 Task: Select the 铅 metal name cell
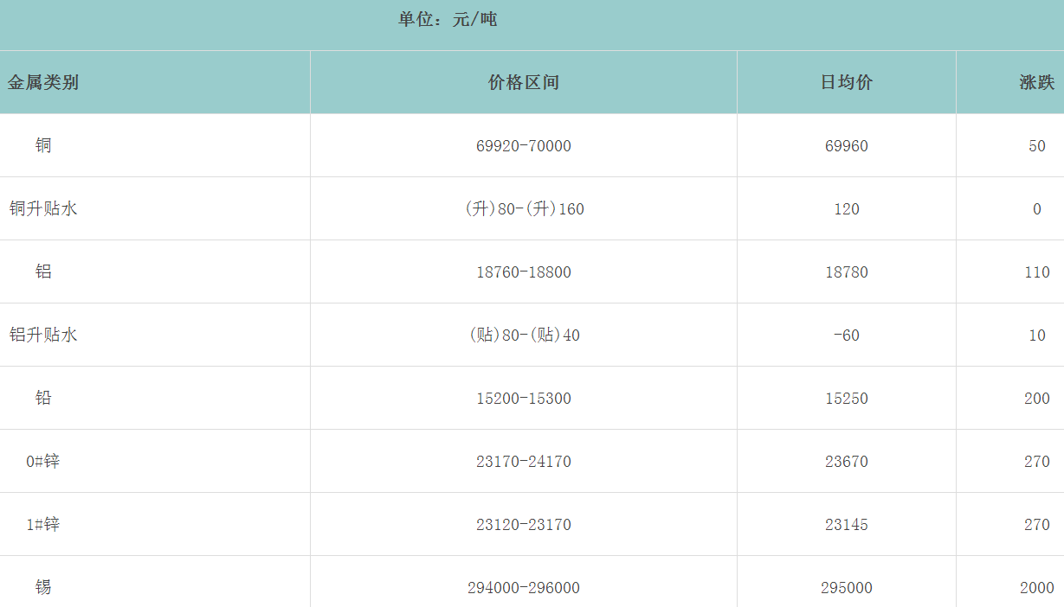[x=43, y=399]
